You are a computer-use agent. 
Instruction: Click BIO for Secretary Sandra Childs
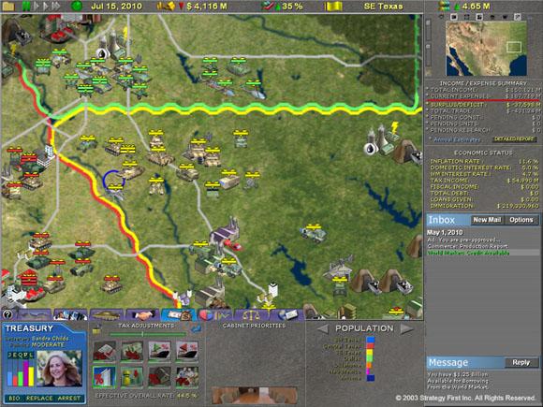click(x=15, y=399)
